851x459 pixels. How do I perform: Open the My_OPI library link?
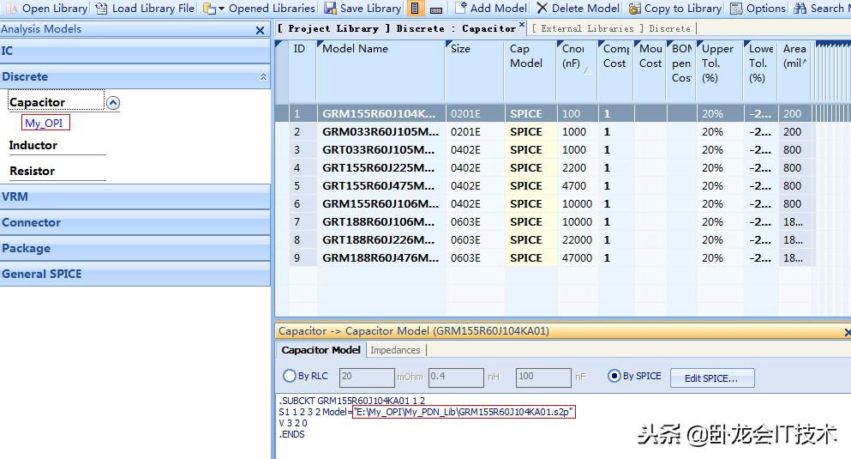click(x=44, y=124)
